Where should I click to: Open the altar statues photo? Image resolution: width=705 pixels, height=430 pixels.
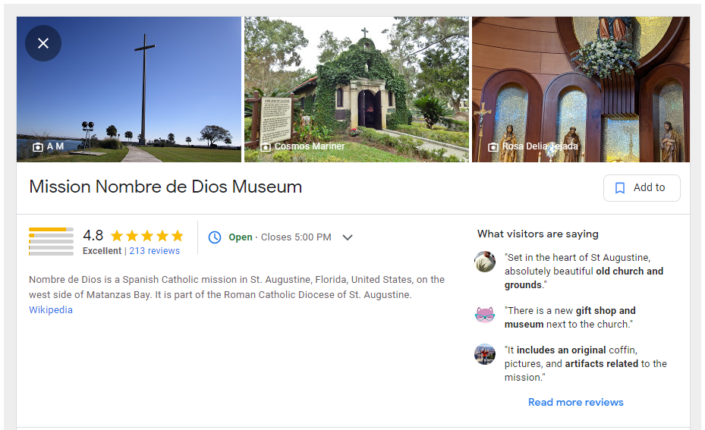(581, 89)
